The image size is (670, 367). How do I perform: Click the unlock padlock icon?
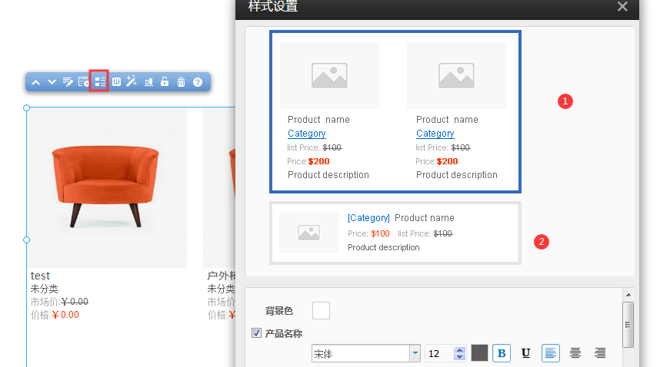coord(165,81)
